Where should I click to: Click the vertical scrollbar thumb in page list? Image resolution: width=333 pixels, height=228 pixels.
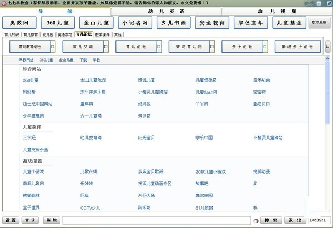click(327, 92)
